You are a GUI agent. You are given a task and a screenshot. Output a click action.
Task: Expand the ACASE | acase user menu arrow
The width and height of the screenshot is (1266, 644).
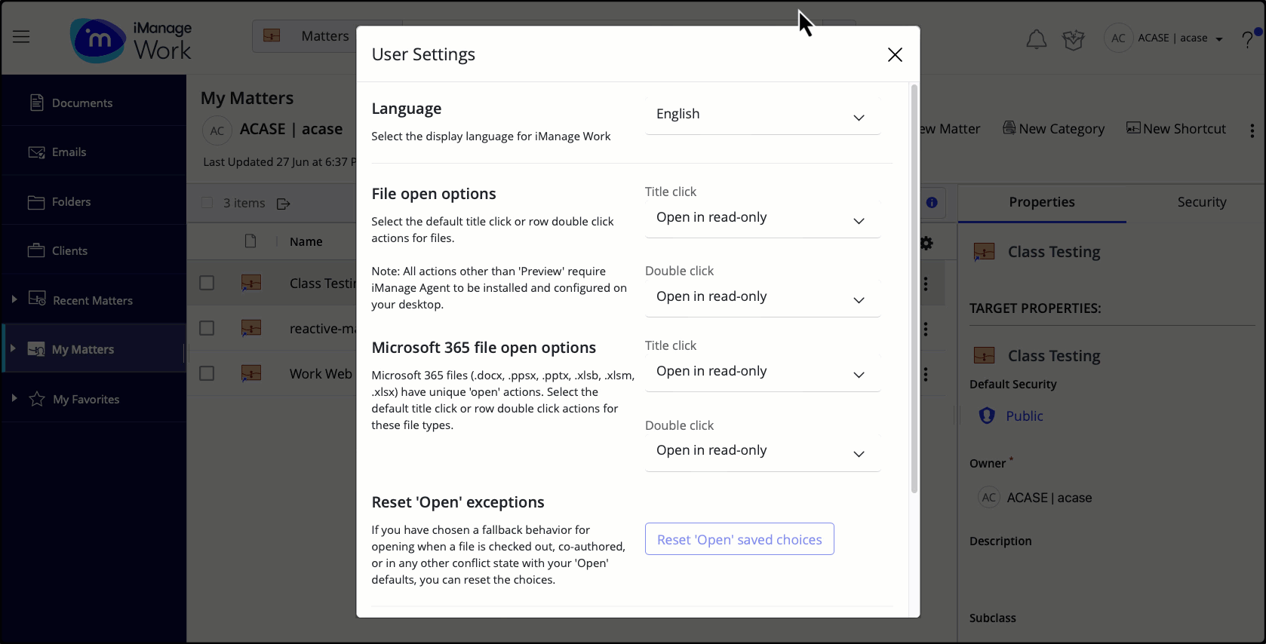pos(1219,39)
